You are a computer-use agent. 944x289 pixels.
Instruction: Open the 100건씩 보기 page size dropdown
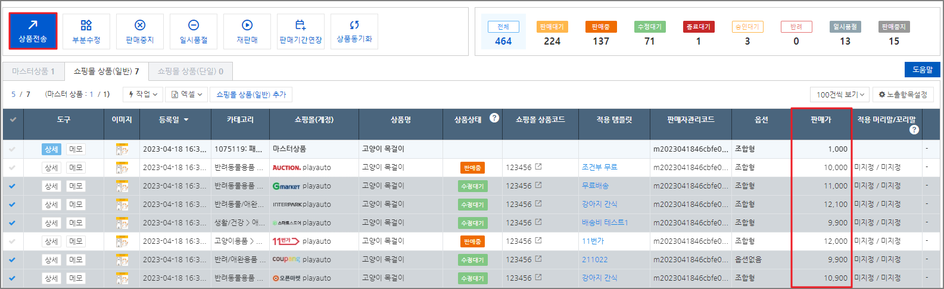tap(839, 95)
